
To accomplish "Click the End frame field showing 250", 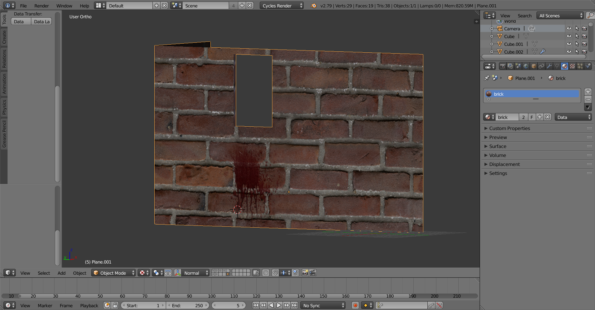I will click(188, 305).
